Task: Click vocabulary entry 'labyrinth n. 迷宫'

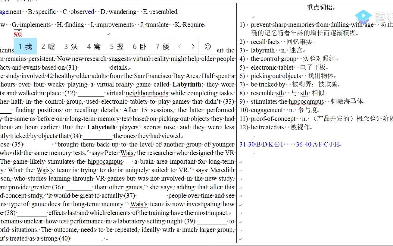Action: pos(276,50)
